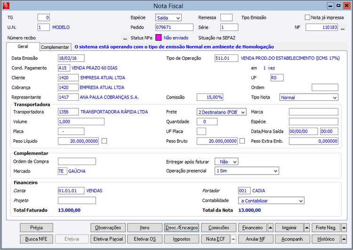This screenshot has width=353, height=250.
Task: Toggle the checkbox beside Peso Líquido
Action: (104, 141)
